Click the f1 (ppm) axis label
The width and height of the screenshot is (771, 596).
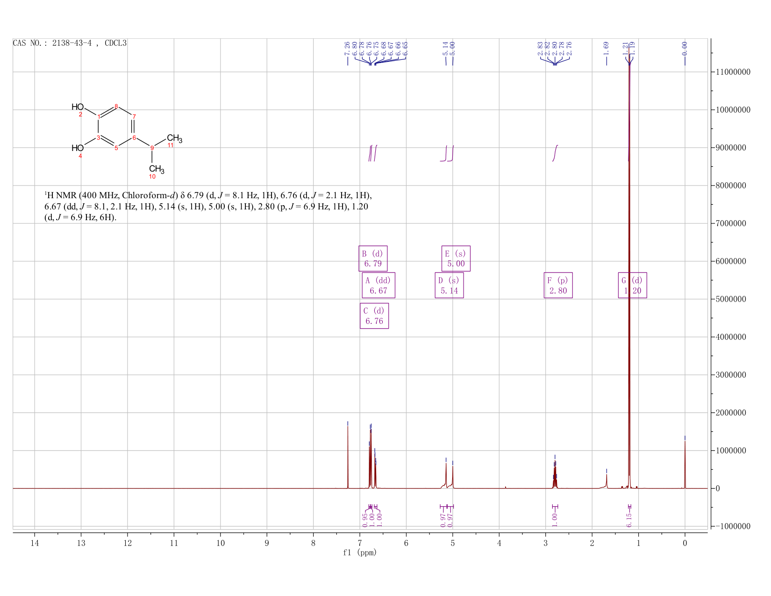[360, 553]
